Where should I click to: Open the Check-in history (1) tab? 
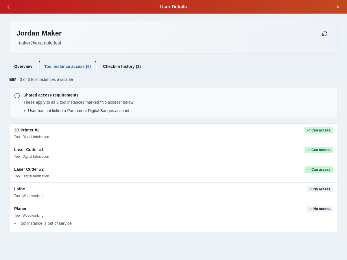point(122,66)
